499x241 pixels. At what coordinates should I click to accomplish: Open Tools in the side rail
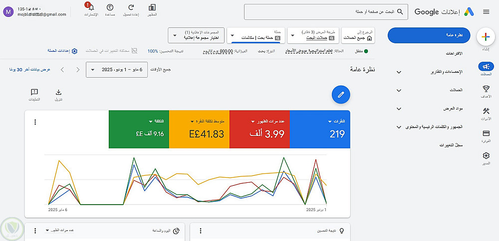pos(486,114)
